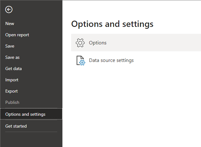Click the Options text label
201x147 pixels.
pos(98,43)
